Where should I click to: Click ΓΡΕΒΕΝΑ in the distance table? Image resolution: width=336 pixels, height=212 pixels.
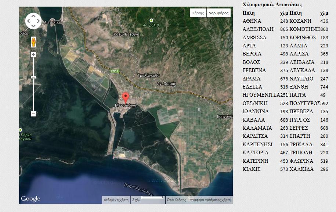pyautogui.click(x=254, y=70)
